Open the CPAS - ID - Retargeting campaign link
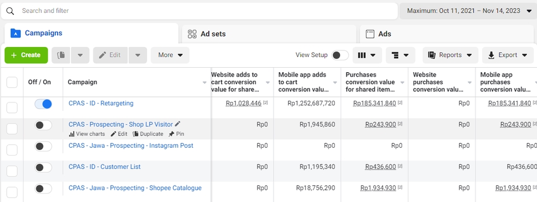Viewport: 537px width, 202px height. pyautogui.click(x=101, y=103)
